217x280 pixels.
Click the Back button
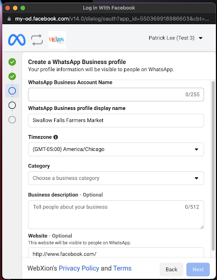(172, 270)
